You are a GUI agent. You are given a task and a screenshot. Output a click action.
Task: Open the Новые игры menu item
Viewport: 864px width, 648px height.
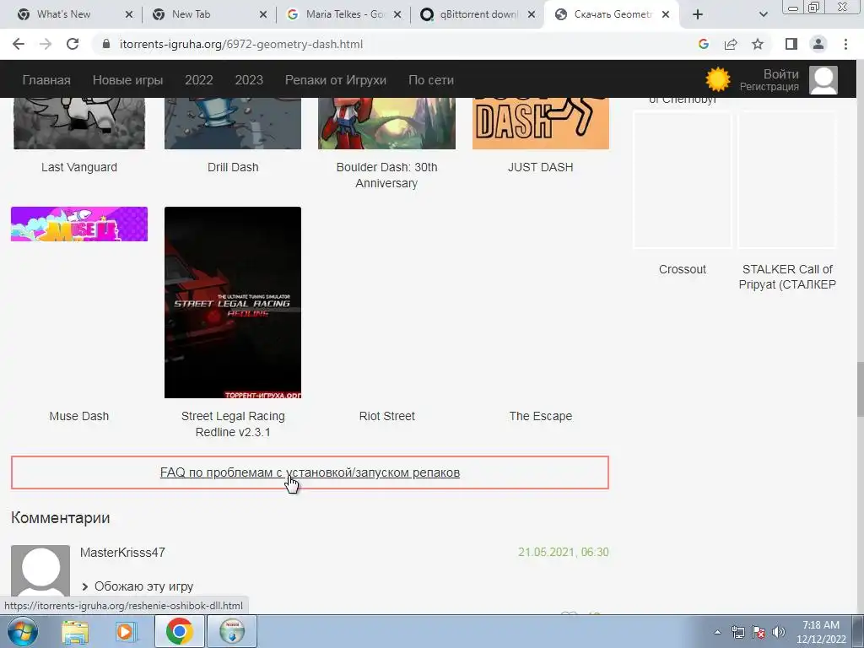[x=128, y=80]
